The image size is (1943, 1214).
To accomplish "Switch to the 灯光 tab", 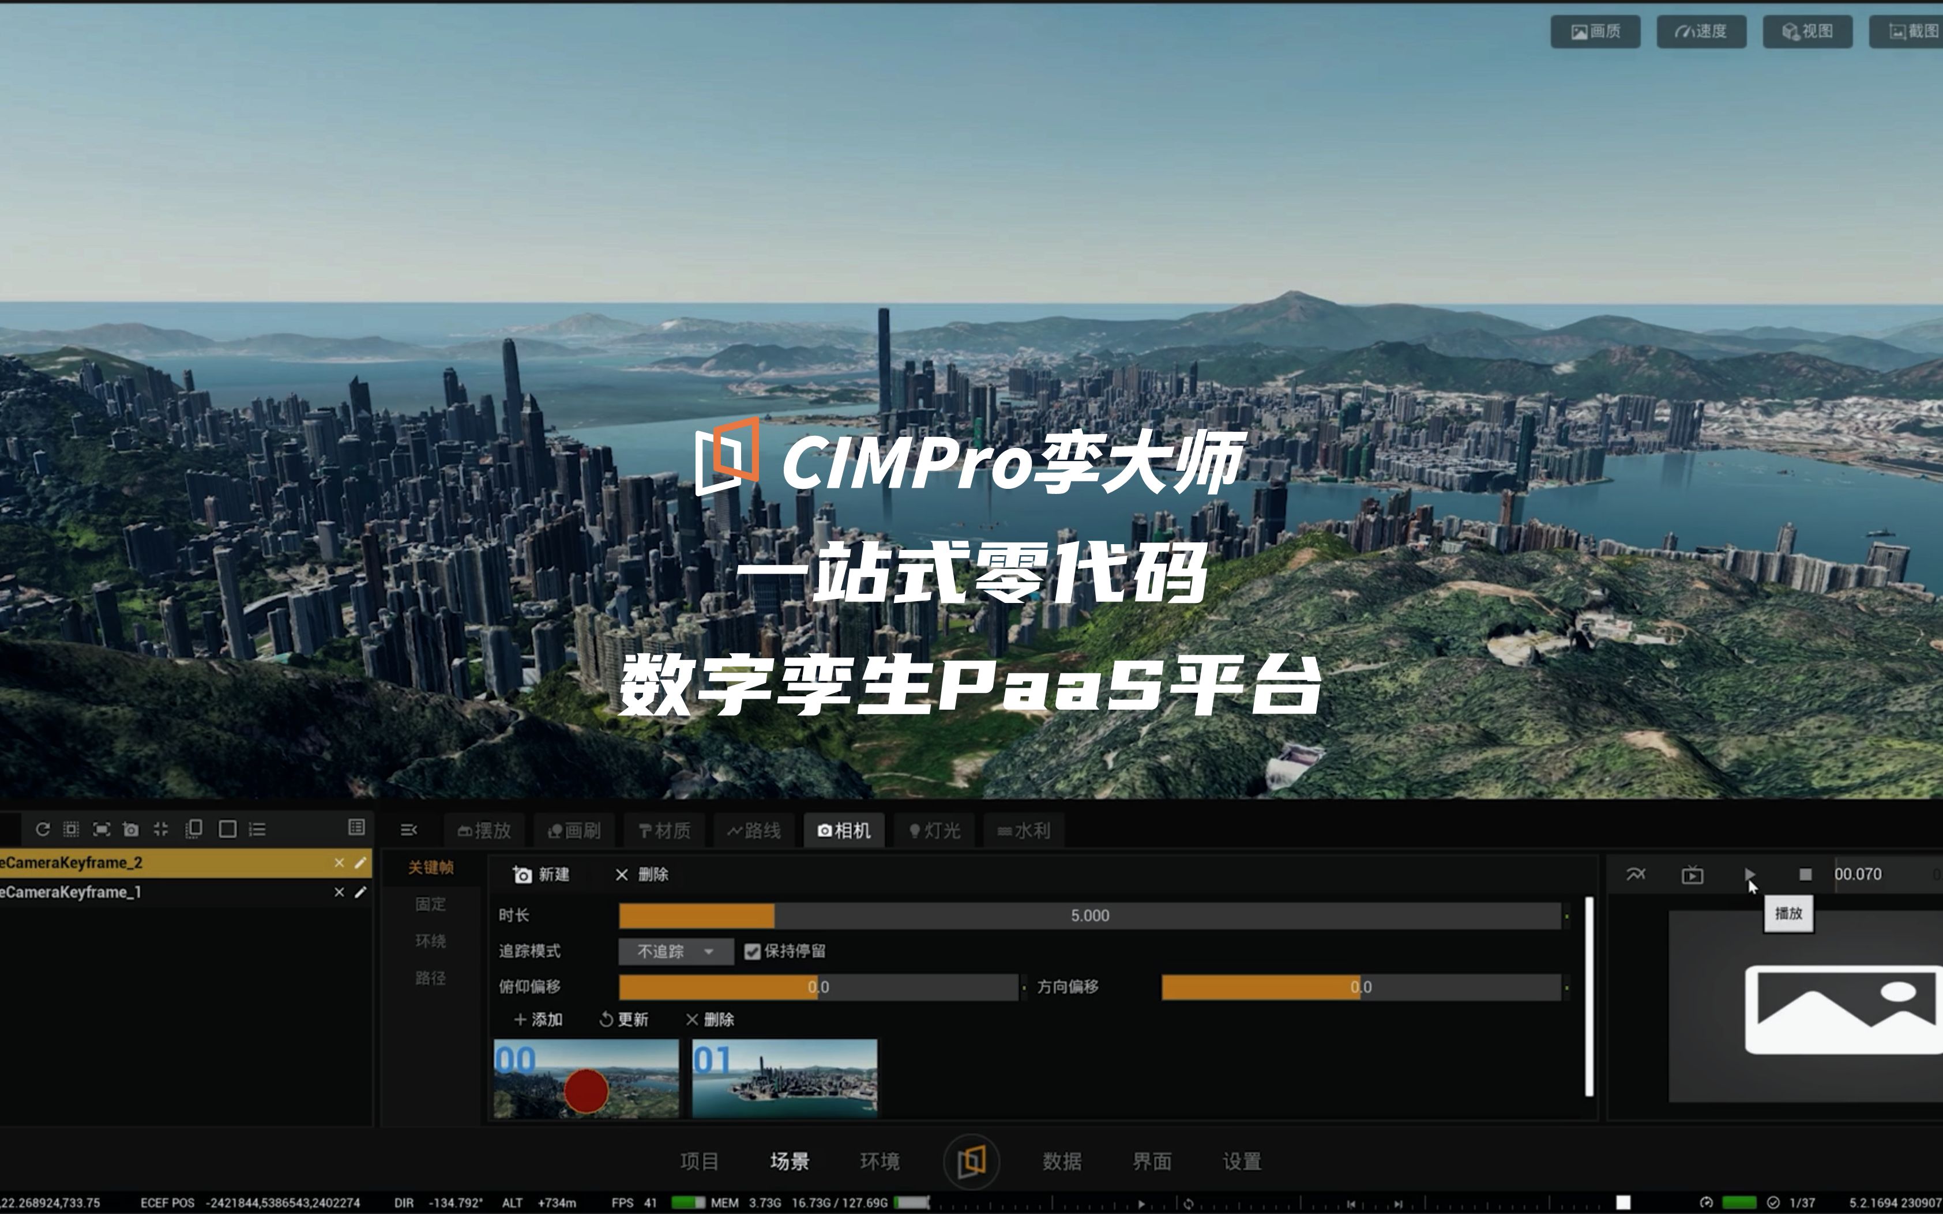I will point(934,831).
